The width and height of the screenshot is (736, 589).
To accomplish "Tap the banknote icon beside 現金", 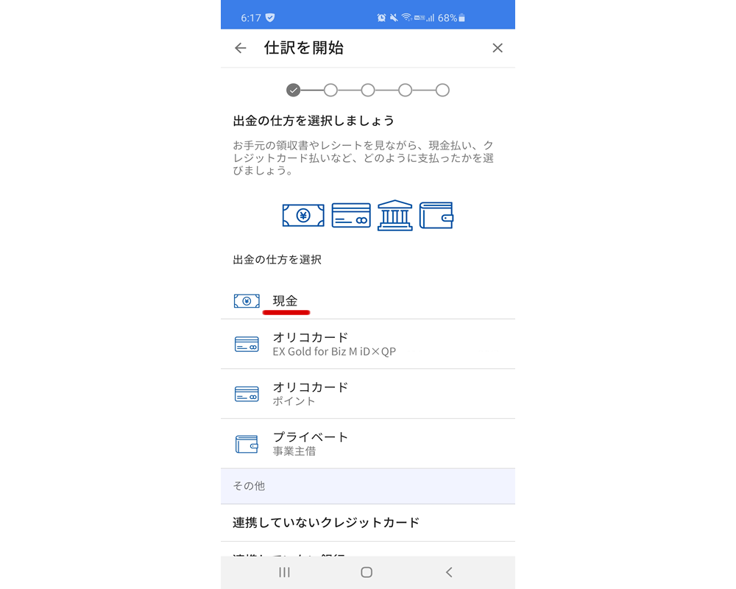I will (x=247, y=300).
